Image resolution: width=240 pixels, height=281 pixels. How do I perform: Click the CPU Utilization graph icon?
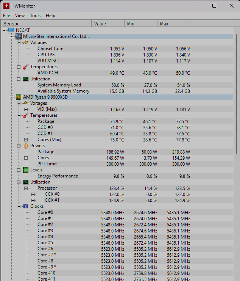[x=26, y=182]
